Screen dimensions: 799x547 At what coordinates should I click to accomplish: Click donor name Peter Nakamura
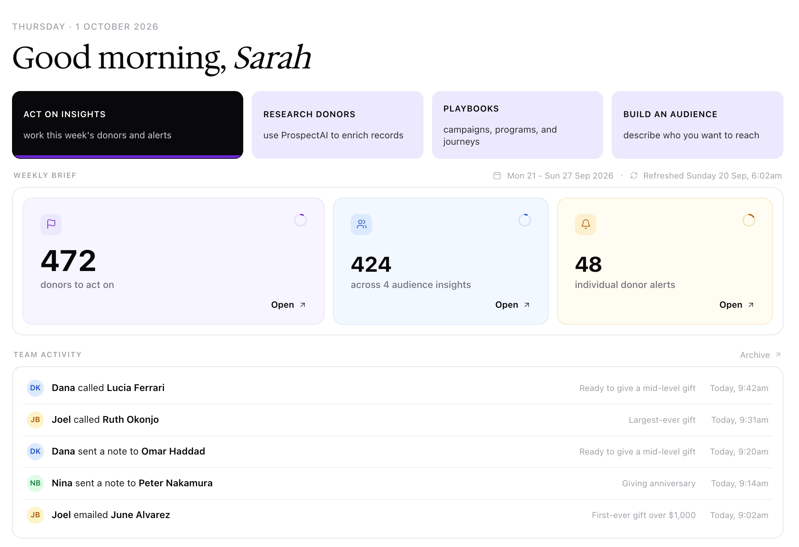pyautogui.click(x=176, y=483)
